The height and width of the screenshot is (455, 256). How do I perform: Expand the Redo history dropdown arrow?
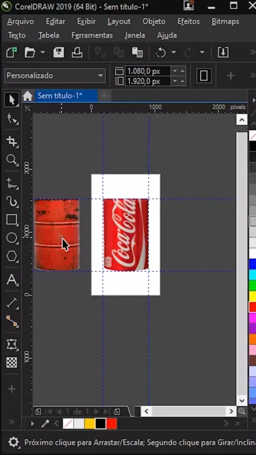click(x=202, y=53)
